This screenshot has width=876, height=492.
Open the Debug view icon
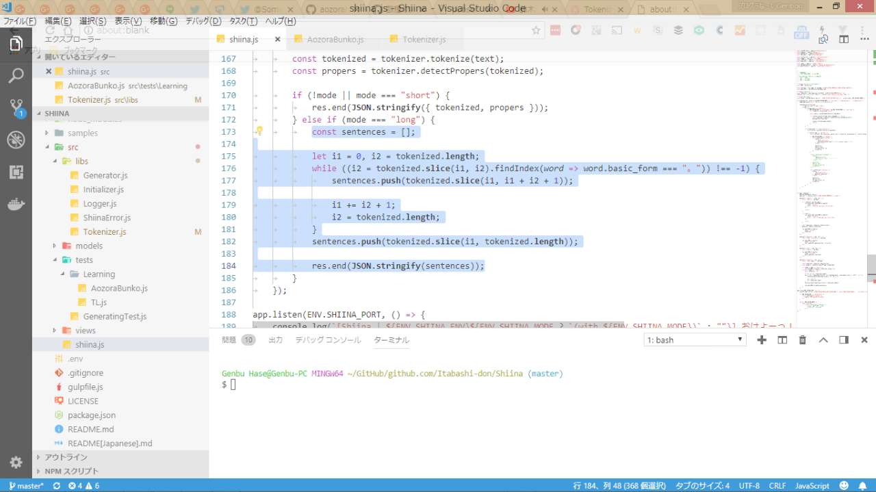tap(16, 140)
